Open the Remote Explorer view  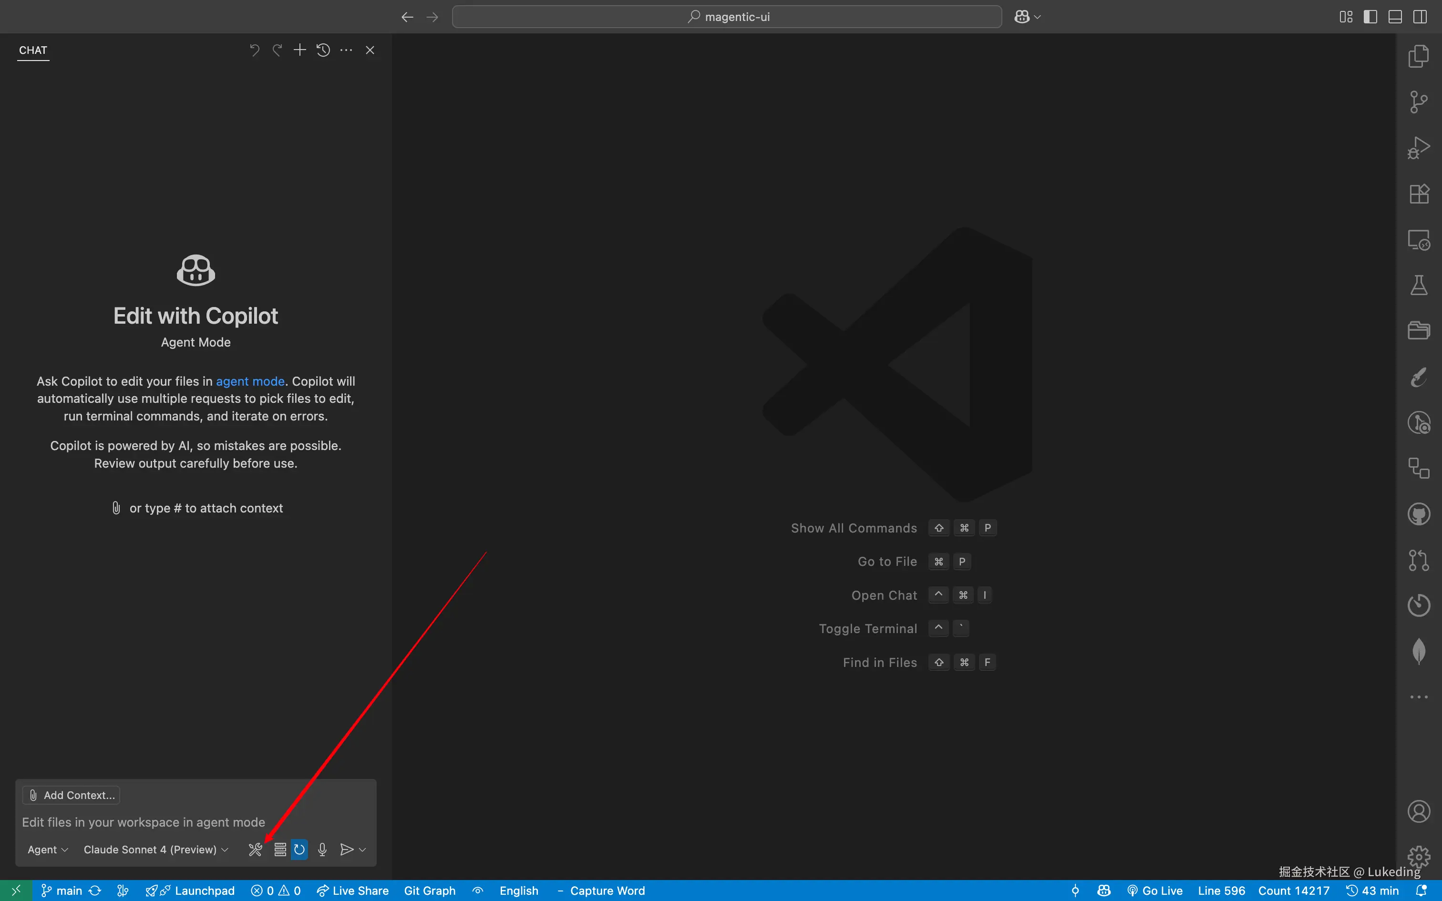click(1419, 239)
